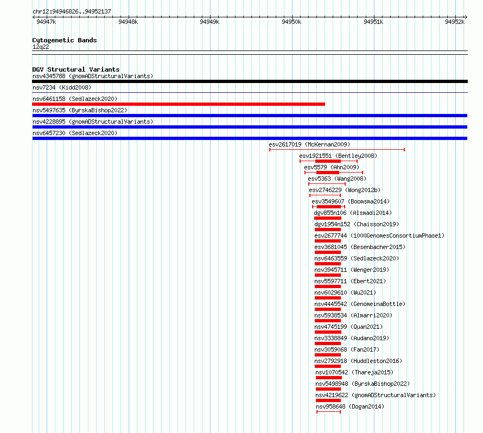Select the nsv958648 thin span line

point(329,412)
